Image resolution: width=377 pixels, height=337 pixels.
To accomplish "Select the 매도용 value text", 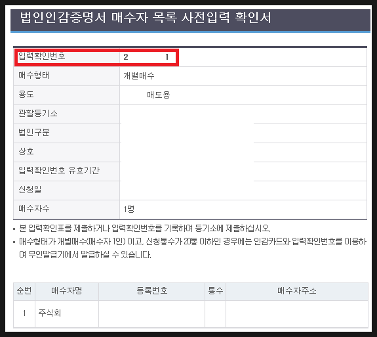I will [x=159, y=95].
